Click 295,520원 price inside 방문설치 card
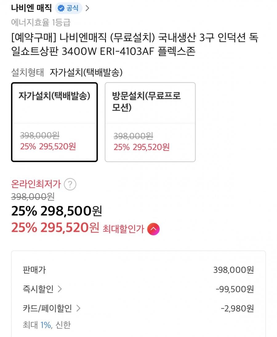Screen dimensions: 277x337 point(151,147)
